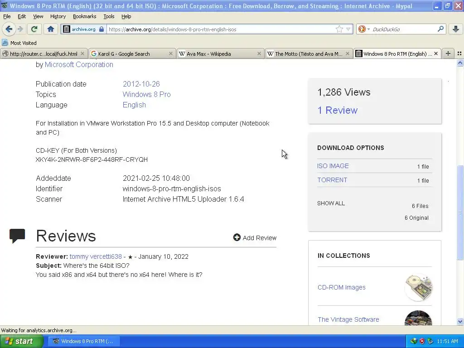This screenshot has height=348, width=464.
Task: Open the Windows Start button
Action: [21, 341]
